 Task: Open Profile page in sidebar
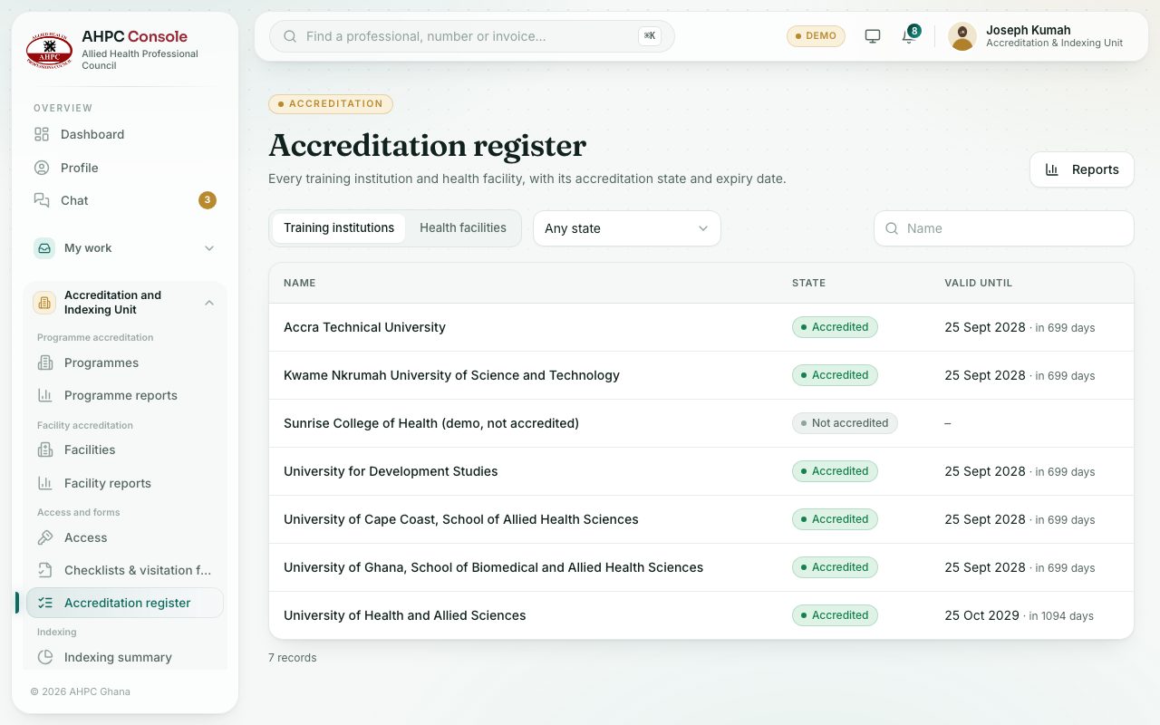125,168
